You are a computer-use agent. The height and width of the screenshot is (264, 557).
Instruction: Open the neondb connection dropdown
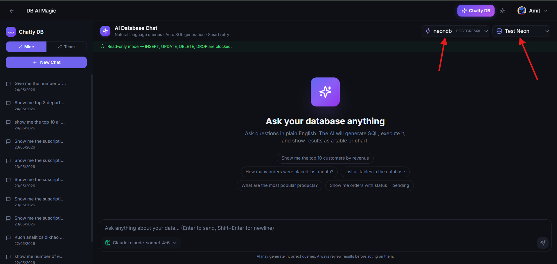coord(455,31)
